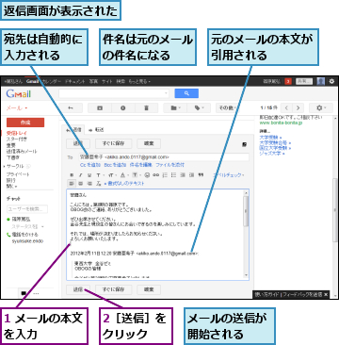Image resolution: width=339 pixels, height=345 pixels.
Task: Apply quote formatting with the quotation icon
Action: (x=201, y=175)
